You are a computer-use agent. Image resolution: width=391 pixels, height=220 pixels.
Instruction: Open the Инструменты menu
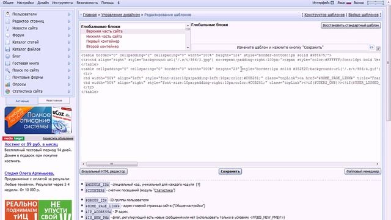pos(62,2)
